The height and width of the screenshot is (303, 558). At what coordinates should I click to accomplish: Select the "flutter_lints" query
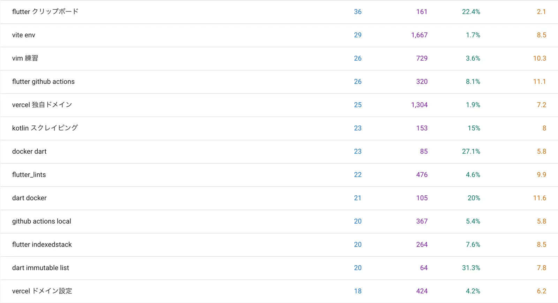tap(29, 175)
